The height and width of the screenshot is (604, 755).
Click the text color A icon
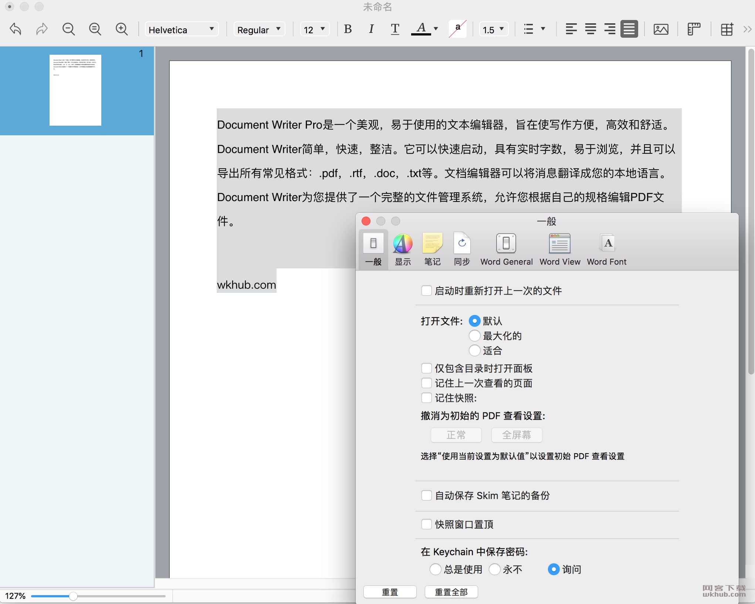tap(421, 29)
